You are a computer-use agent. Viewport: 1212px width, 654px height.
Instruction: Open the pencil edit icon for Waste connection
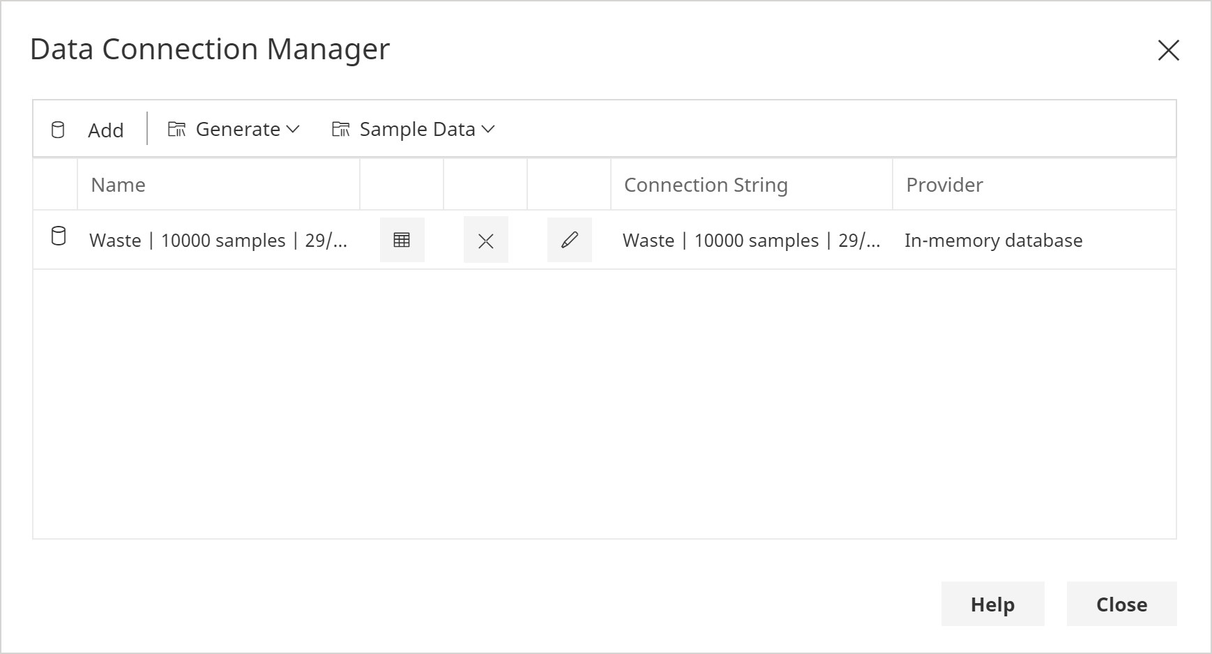[569, 239]
